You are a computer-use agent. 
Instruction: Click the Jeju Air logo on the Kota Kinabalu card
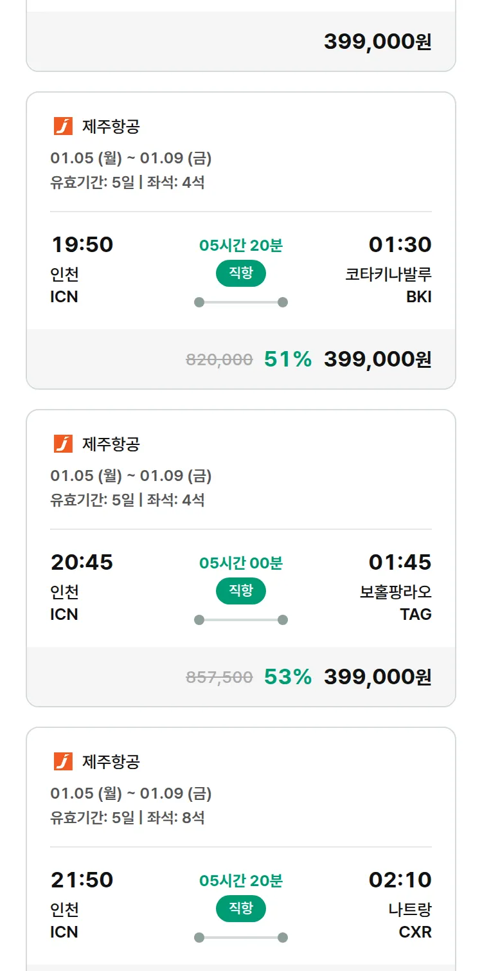point(63,126)
